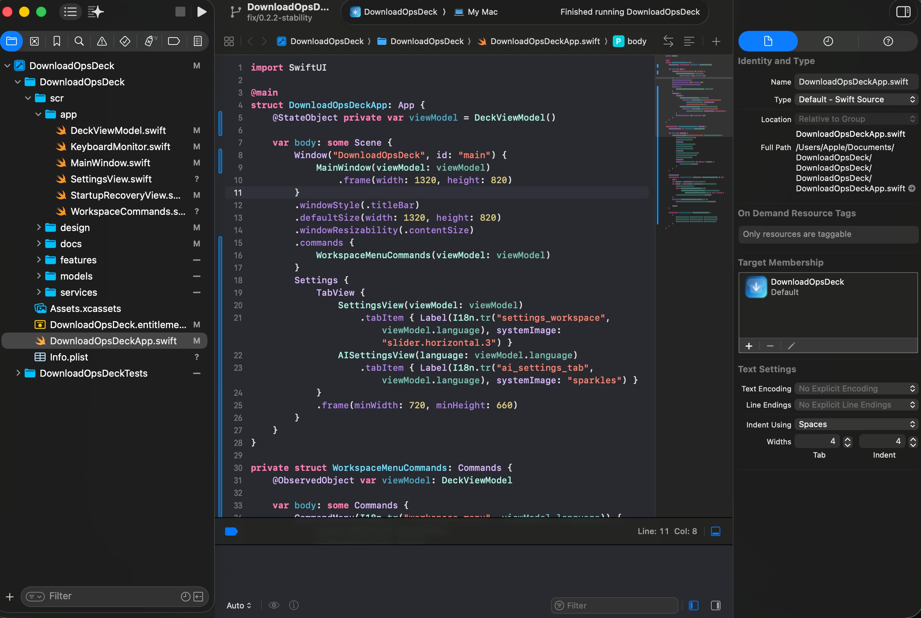The width and height of the screenshot is (921, 618).
Task: Go forward in editor history
Action: pos(264,41)
